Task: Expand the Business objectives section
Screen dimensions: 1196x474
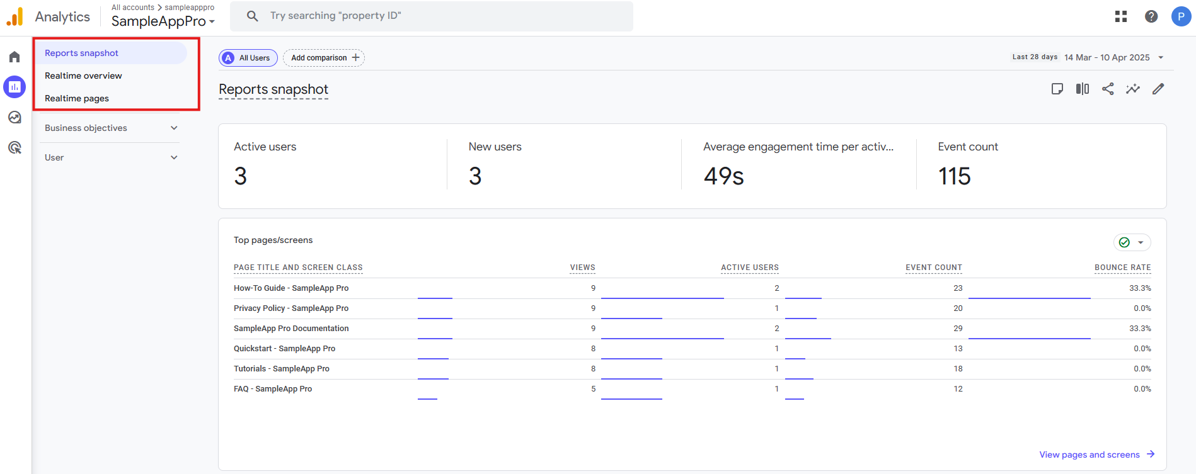Action: (x=111, y=128)
